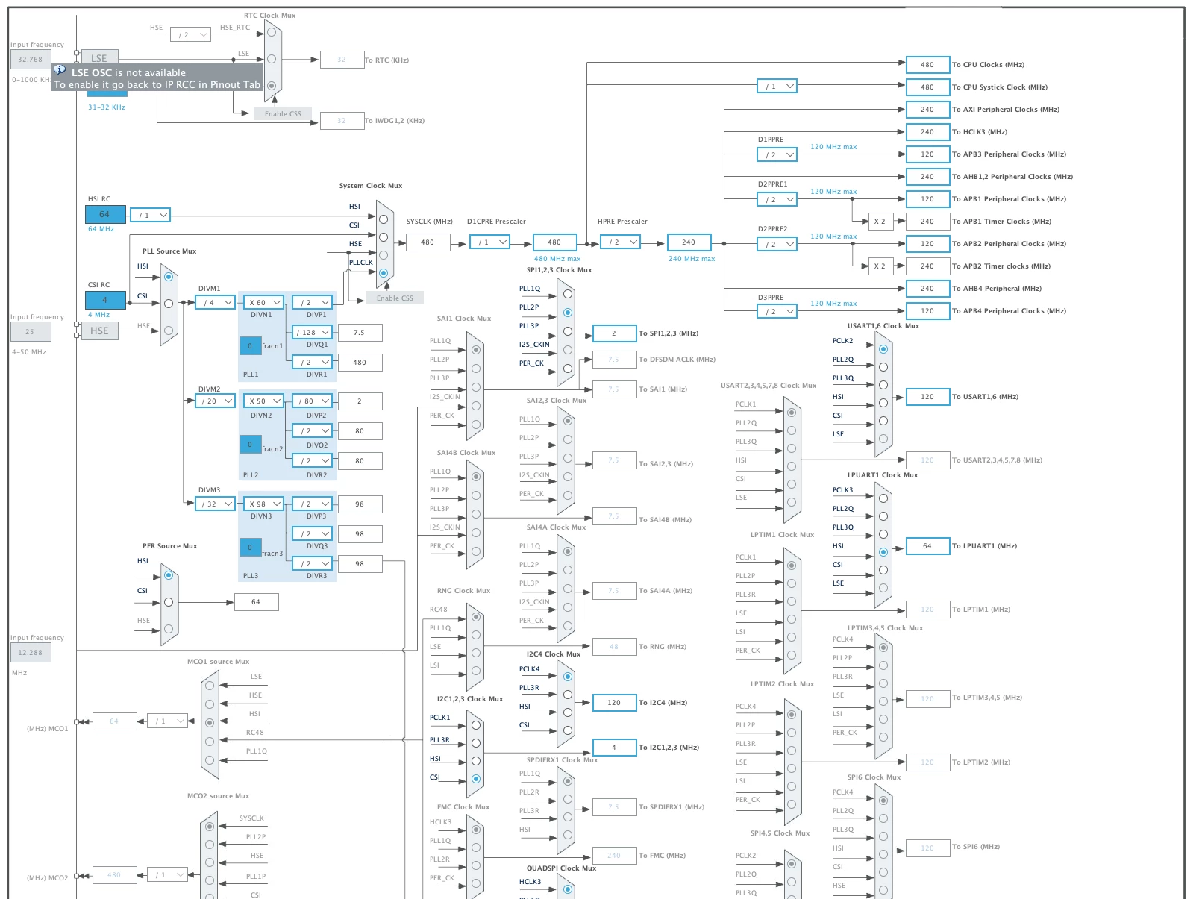Select HSE in the System Clock Mux
The height and width of the screenshot is (899, 1202).
[384, 255]
